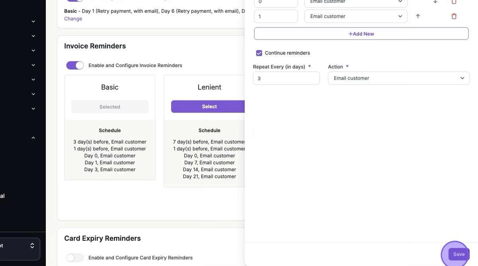Viewport: 478px width, 266px height.
Task: Delete the day 0 reminder row
Action: point(454,2)
